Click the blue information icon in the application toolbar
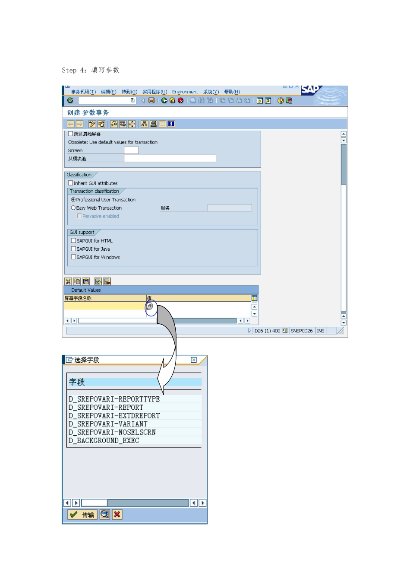 click(x=171, y=124)
